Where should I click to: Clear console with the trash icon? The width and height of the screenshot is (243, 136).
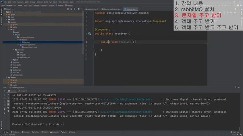coord(8,111)
